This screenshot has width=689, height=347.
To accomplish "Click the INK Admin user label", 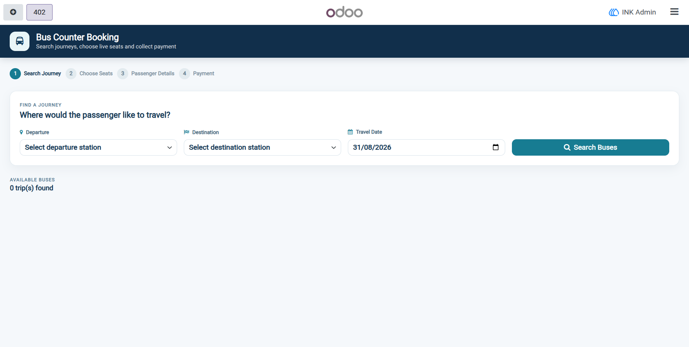I will (639, 12).
